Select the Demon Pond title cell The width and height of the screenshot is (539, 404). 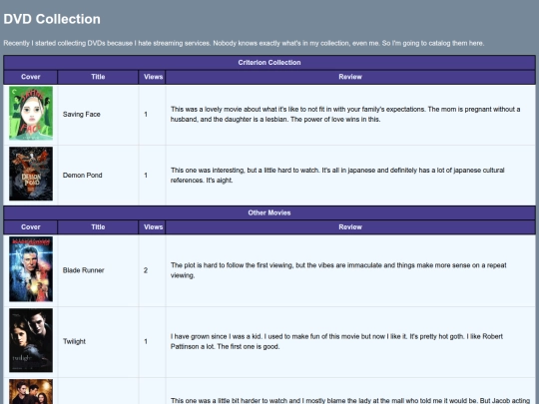tap(98, 176)
